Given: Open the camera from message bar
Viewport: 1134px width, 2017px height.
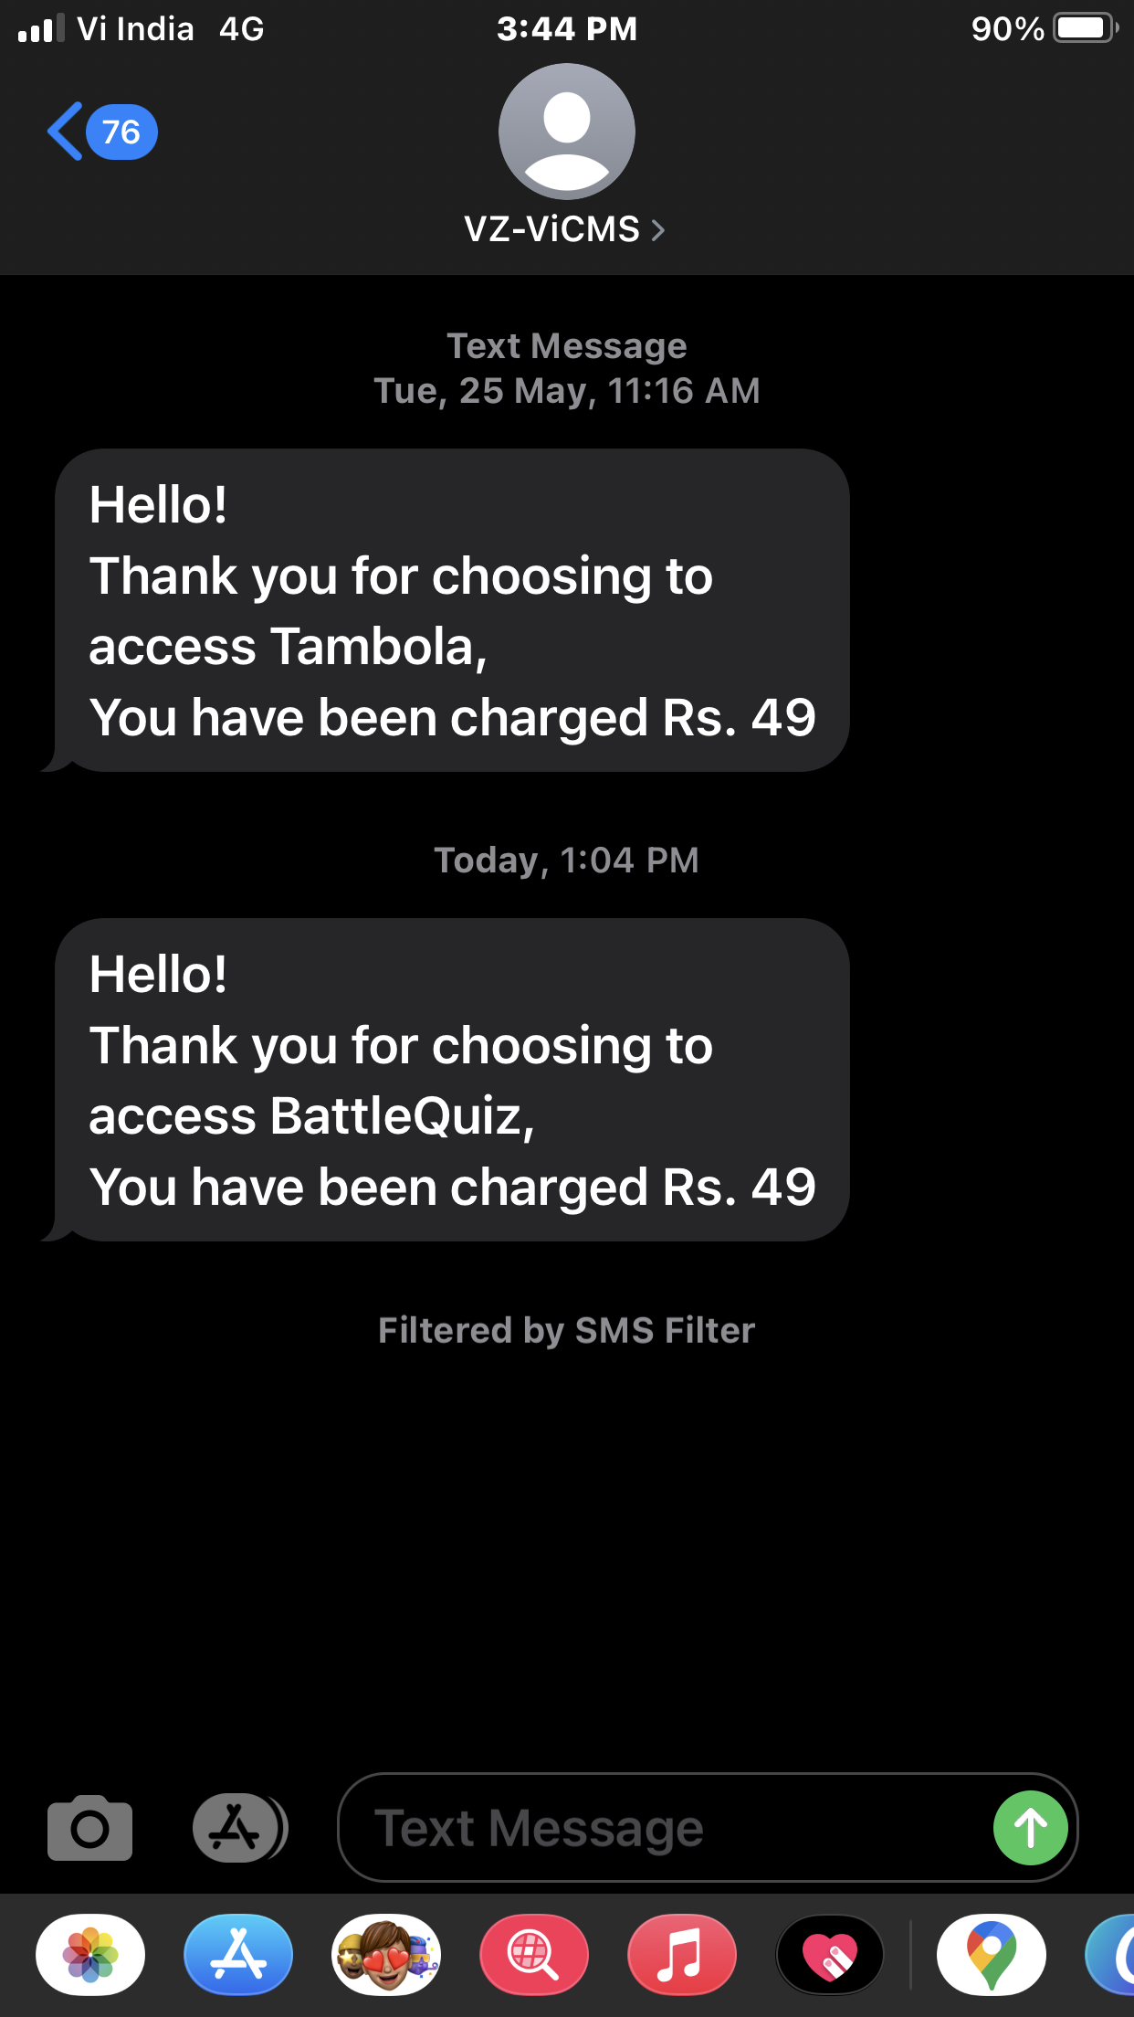Looking at the screenshot, I should (x=89, y=1827).
